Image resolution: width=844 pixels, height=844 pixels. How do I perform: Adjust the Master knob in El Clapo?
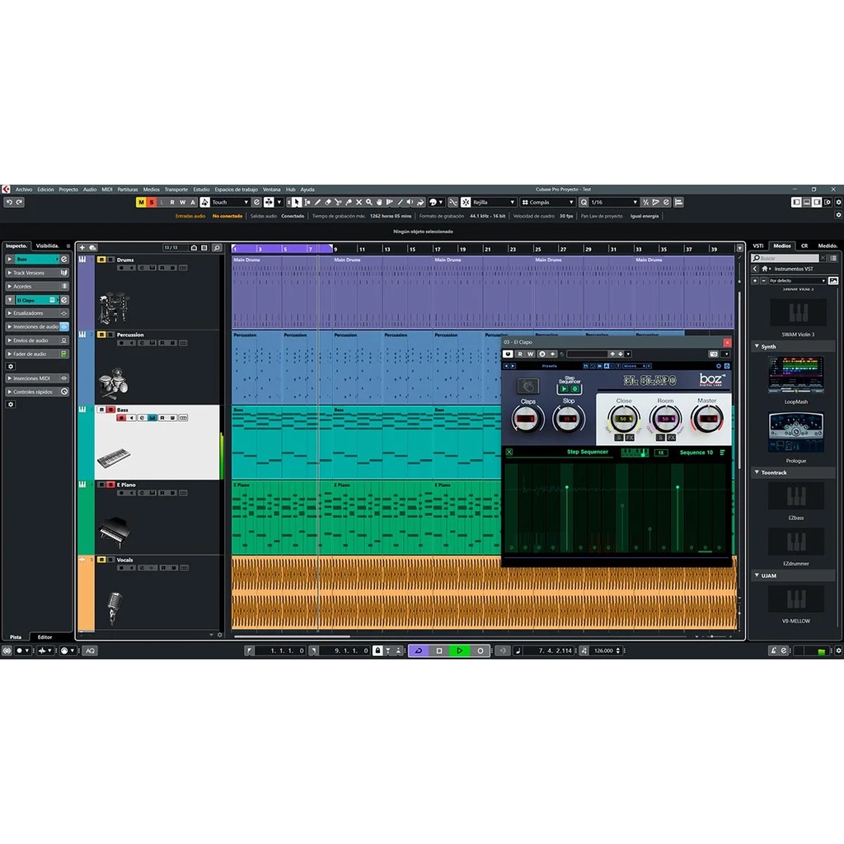706,419
